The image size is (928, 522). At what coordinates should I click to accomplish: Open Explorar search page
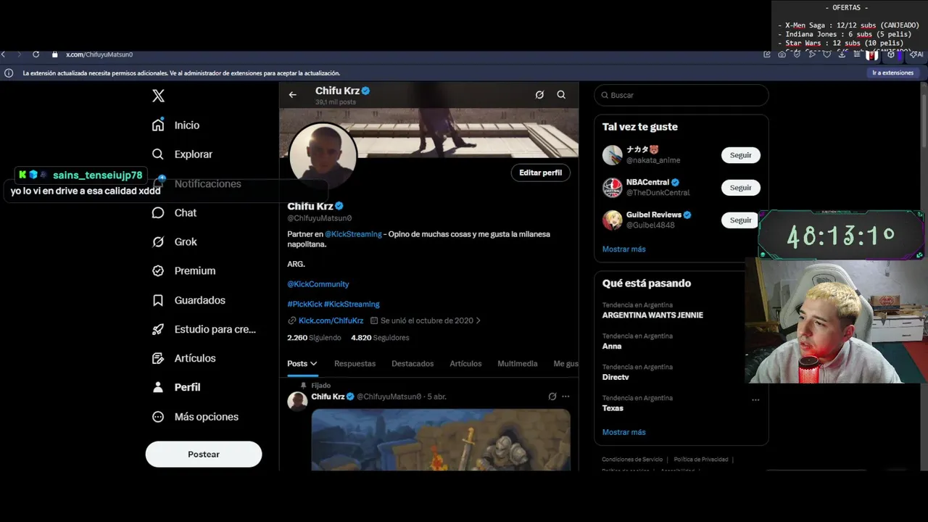183,154
